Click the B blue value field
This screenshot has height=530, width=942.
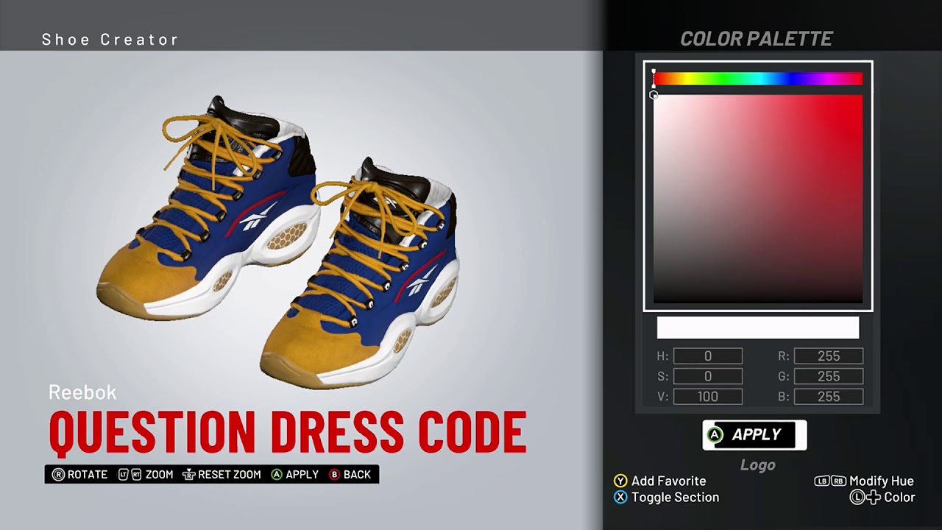tap(829, 397)
